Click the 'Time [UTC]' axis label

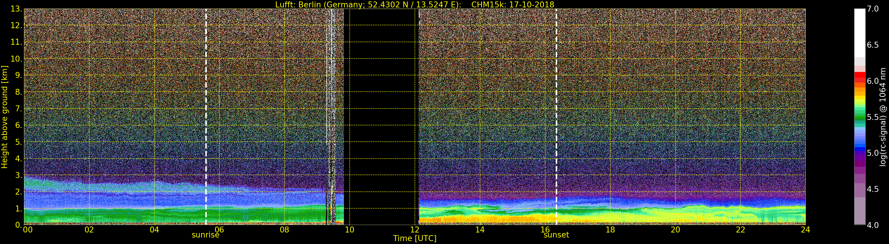click(414, 238)
